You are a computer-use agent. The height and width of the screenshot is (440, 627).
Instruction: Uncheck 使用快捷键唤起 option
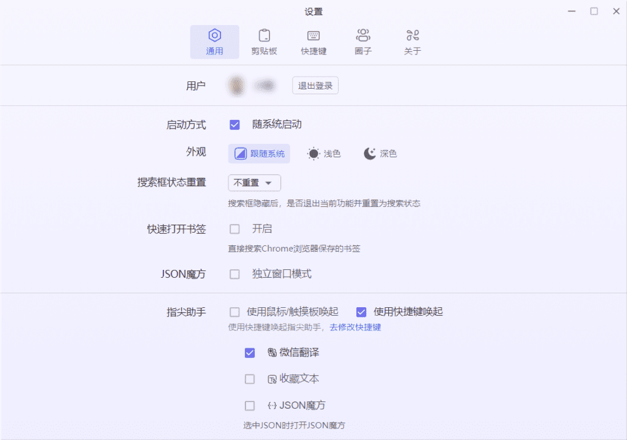[x=361, y=312]
